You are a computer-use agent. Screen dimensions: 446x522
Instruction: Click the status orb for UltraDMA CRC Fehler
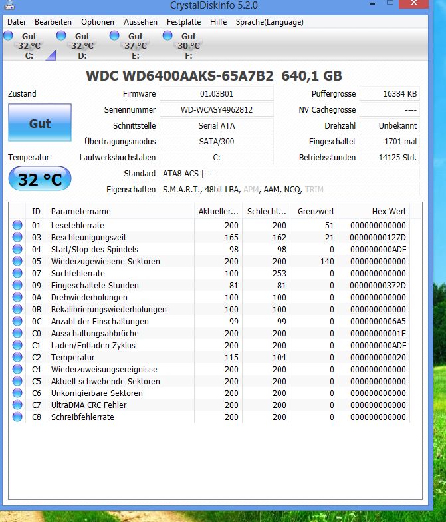[x=17, y=405]
